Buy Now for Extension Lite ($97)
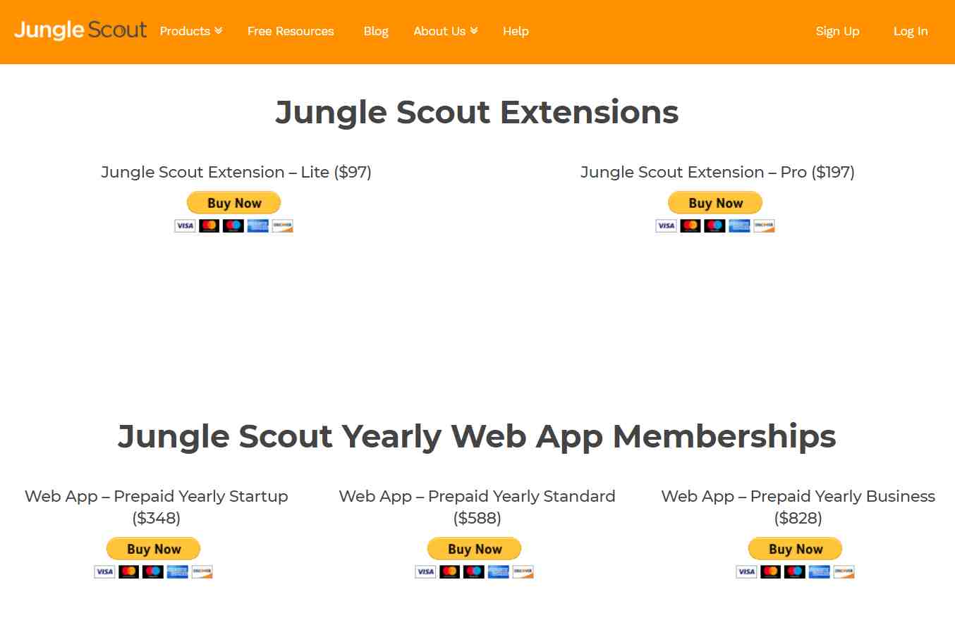 tap(233, 203)
